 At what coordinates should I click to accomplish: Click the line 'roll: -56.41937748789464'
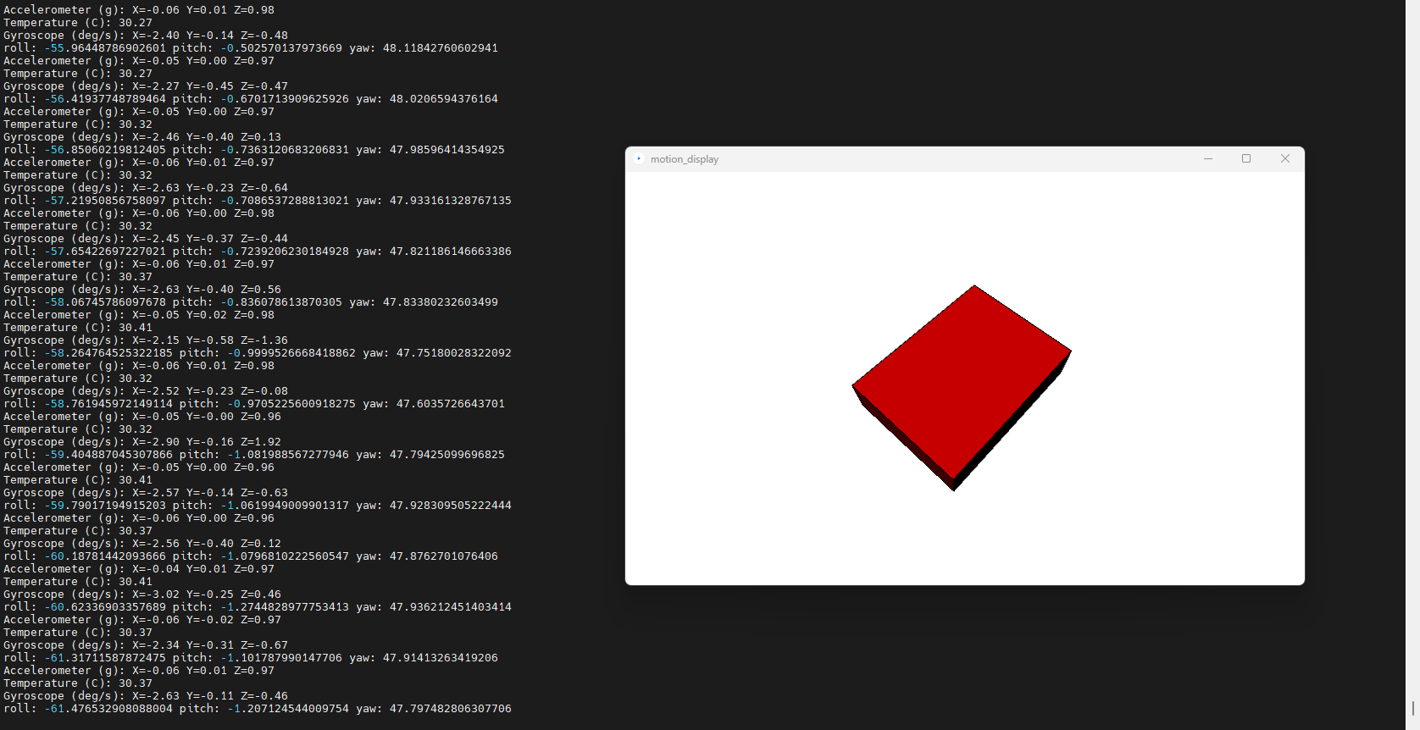click(251, 99)
